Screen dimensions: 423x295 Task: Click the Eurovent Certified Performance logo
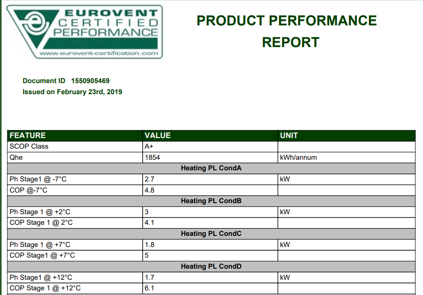[85, 31]
